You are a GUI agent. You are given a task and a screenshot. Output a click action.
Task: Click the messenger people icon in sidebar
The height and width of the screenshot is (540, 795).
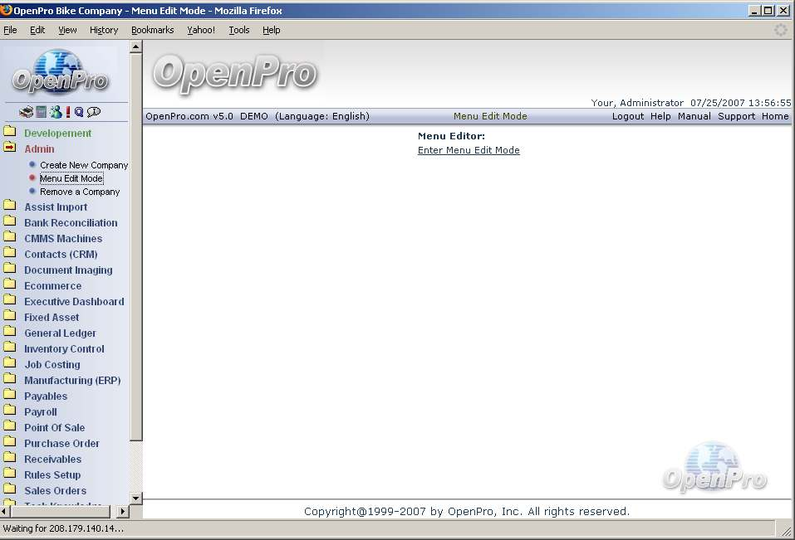click(x=55, y=112)
